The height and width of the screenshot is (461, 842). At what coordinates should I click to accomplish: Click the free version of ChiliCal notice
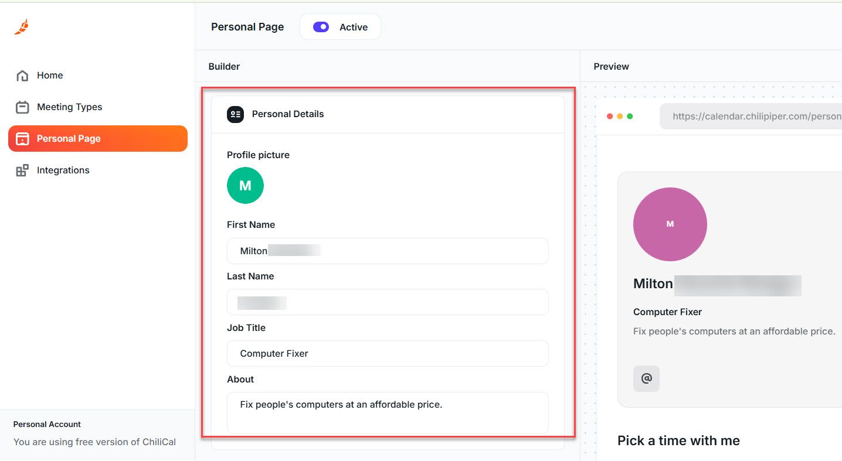93,442
